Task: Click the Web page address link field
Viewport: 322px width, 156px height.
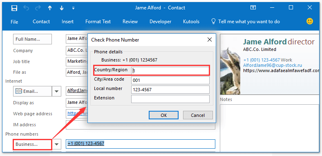Action: tap(77, 114)
